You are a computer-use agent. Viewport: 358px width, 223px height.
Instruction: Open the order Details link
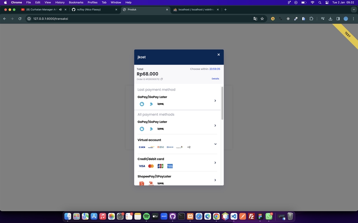(215, 79)
